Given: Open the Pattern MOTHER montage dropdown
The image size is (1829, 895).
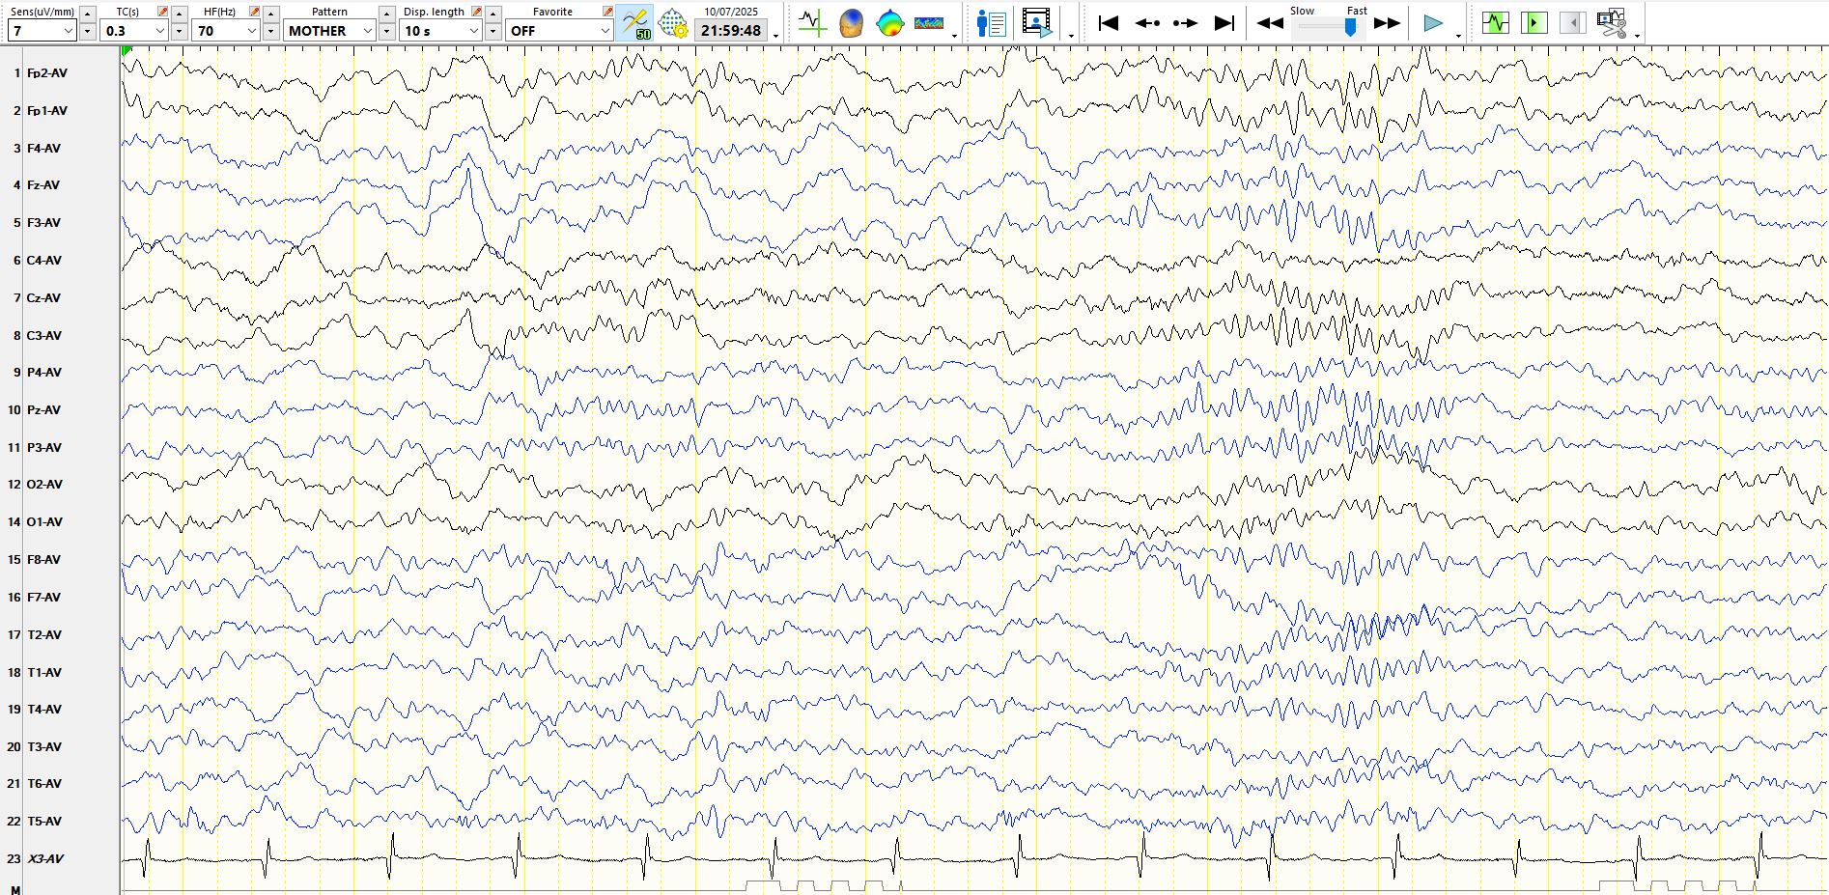Looking at the screenshot, I should point(329,31).
